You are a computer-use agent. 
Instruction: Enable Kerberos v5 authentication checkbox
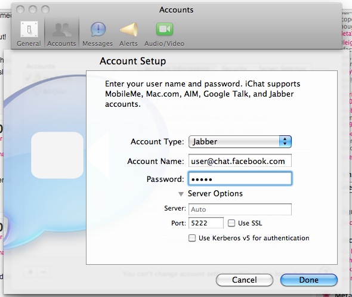coord(192,238)
